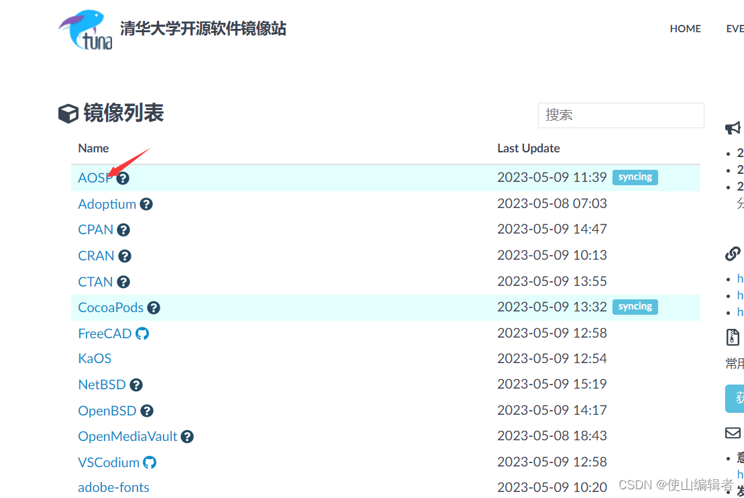Open help icon next to NetBSD
The image size is (744, 498).
pos(136,385)
